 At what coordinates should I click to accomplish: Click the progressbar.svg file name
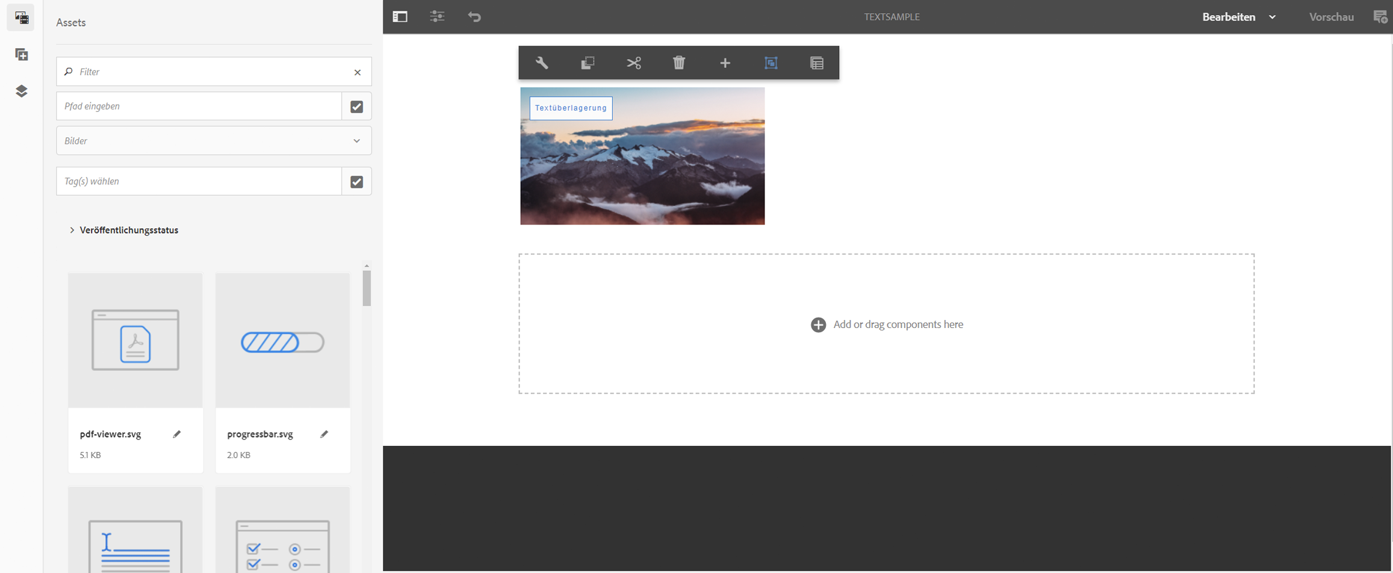point(260,434)
